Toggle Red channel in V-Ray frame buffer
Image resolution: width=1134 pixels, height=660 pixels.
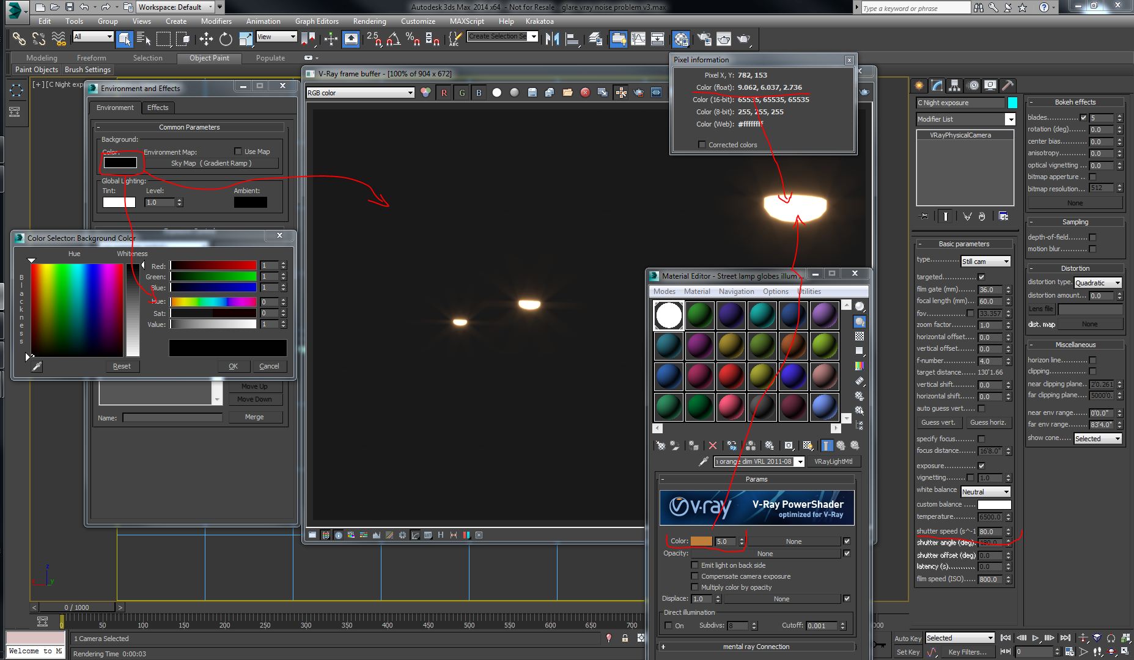(x=444, y=93)
